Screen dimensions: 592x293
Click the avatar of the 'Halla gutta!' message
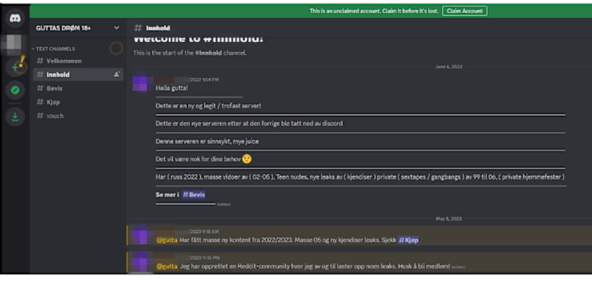click(140, 83)
